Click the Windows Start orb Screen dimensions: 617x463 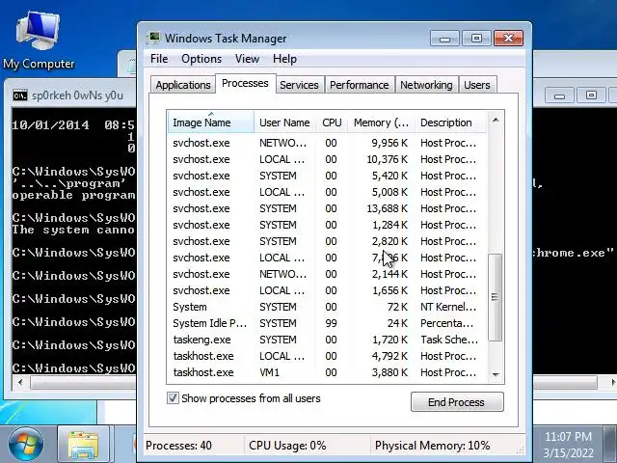click(x=26, y=444)
